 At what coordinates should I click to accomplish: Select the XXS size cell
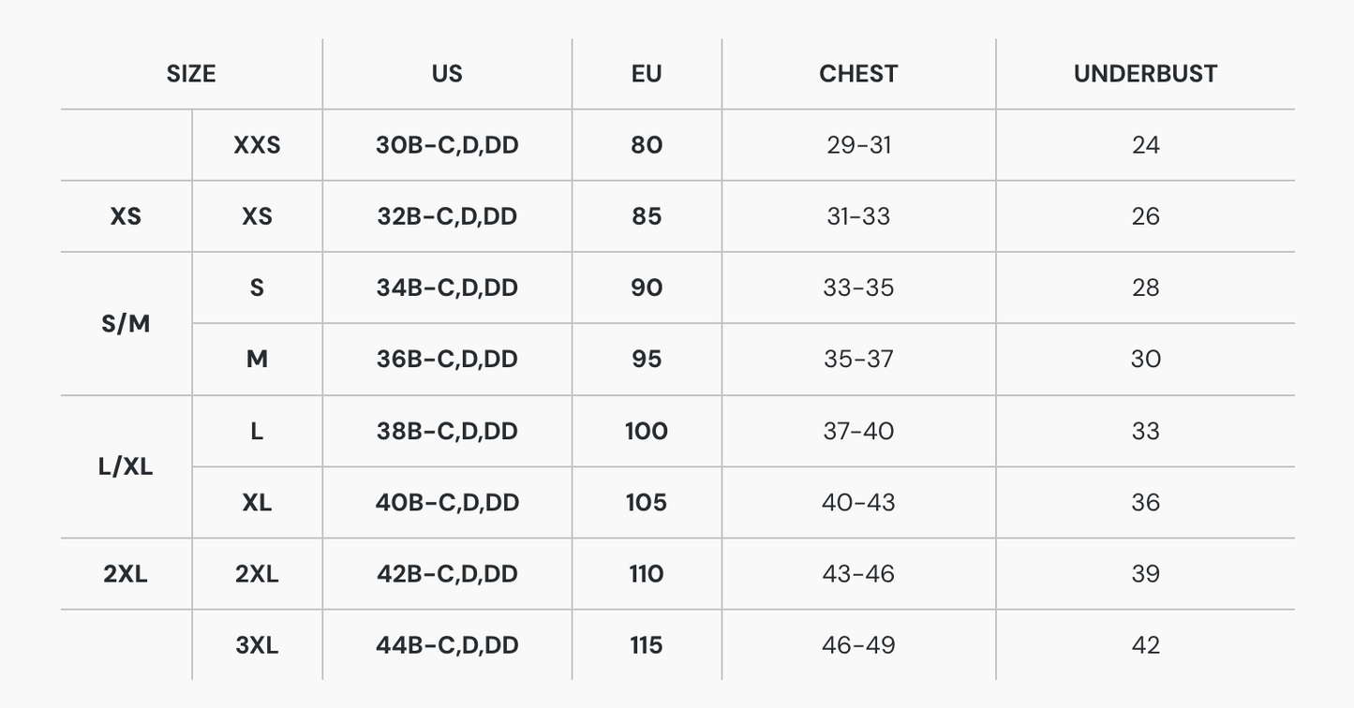pyautogui.click(x=257, y=145)
